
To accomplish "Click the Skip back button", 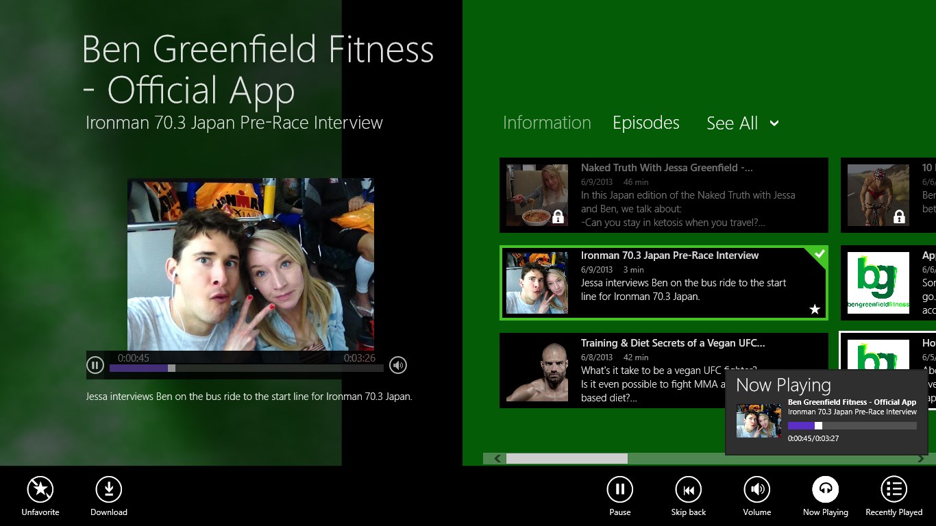I will coord(688,489).
